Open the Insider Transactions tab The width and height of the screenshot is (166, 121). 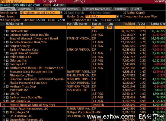pos(97,9)
